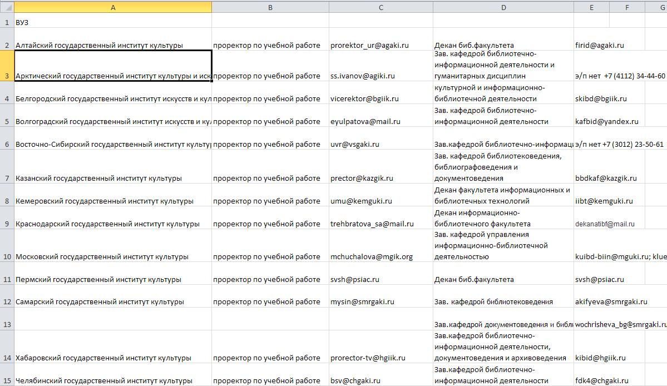
Task: Click cell Зав. кафедрой библиотековедения in row 12
Action: (x=503, y=296)
